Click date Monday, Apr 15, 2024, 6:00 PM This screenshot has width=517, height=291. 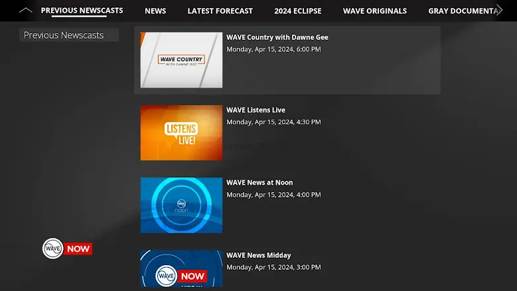273,49
